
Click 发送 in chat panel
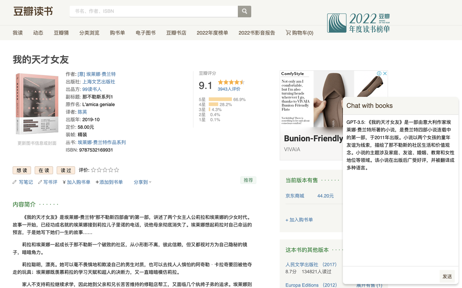coord(447,276)
